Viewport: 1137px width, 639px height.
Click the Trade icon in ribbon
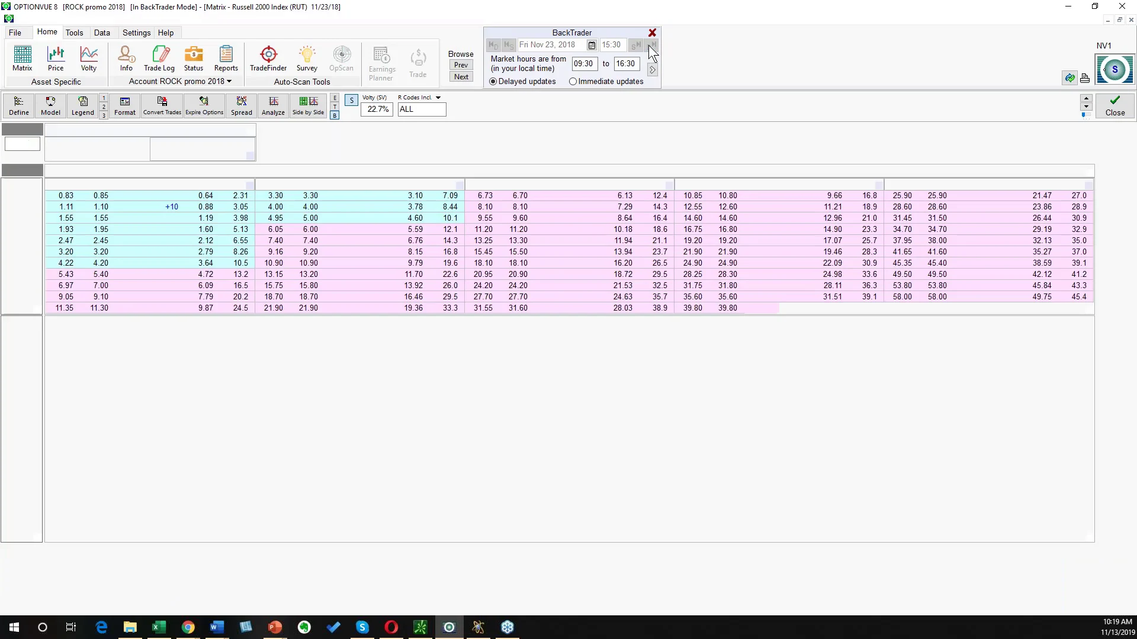pos(418,63)
